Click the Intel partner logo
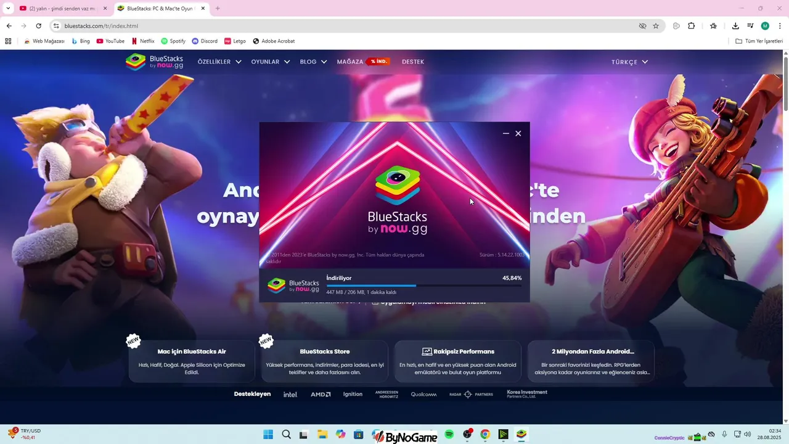Viewport: 789px width, 444px height. tap(290, 394)
